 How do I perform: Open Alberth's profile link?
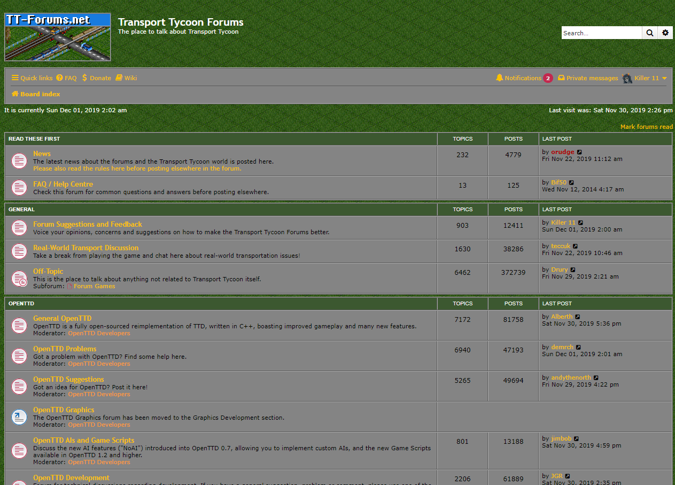[x=562, y=317]
